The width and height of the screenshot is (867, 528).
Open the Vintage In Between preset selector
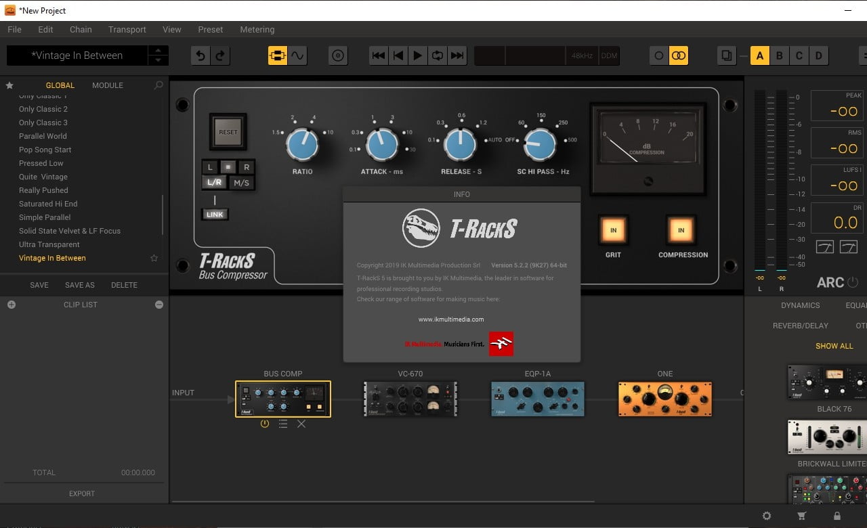(77, 56)
